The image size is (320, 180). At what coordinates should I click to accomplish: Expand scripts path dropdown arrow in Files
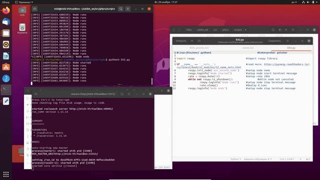pyautogui.click(x=245, y=30)
